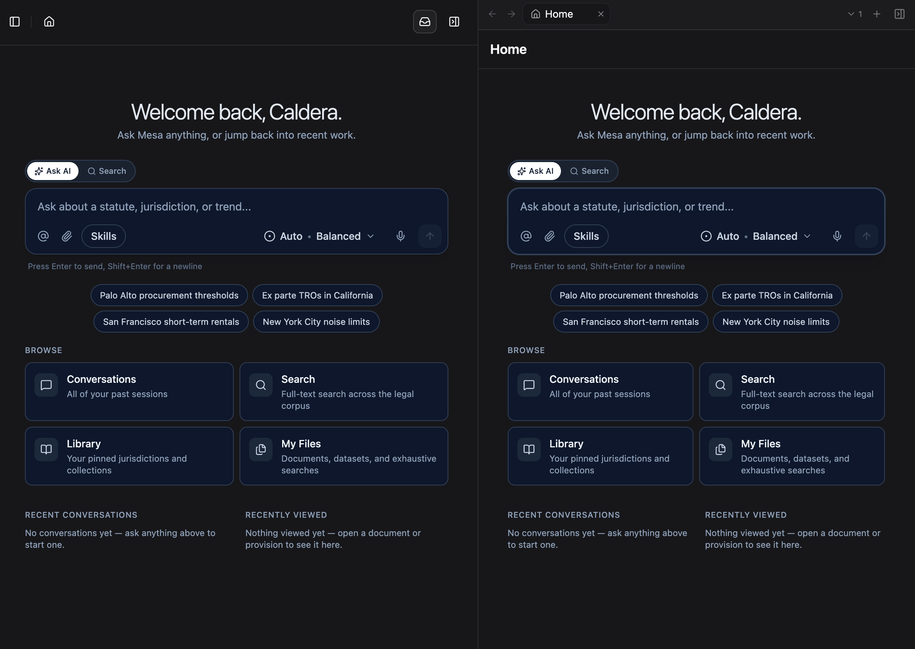Toggle the split panel icon at the top right
The width and height of the screenshot is (915, 649).
899,14
